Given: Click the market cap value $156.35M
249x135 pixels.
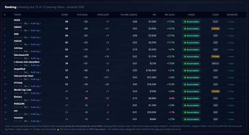Looking at the screenshot, I should (x=151, y=71).
